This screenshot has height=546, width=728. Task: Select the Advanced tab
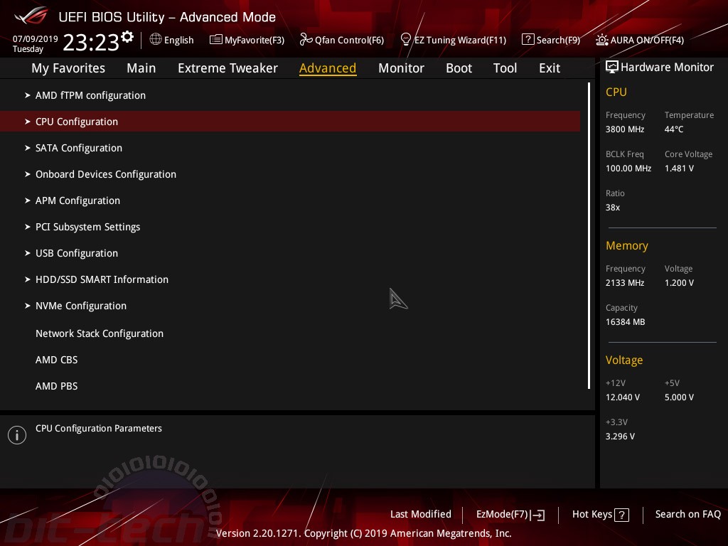(328, 68)
